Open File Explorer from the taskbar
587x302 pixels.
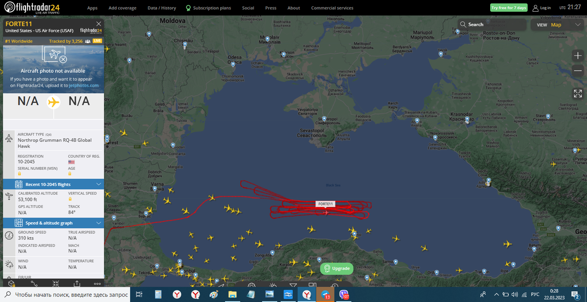[232, 295]
